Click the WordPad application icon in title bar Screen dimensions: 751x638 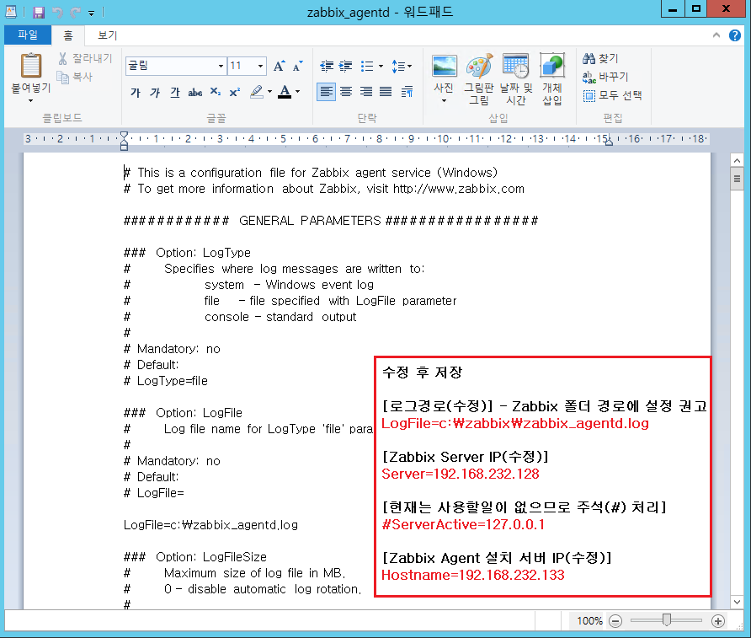point(11,12)
